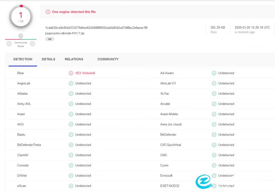Click the green check icon for Cyren
Image resolution: width=275 pixels, height=191 pixels.
point(214,165)
